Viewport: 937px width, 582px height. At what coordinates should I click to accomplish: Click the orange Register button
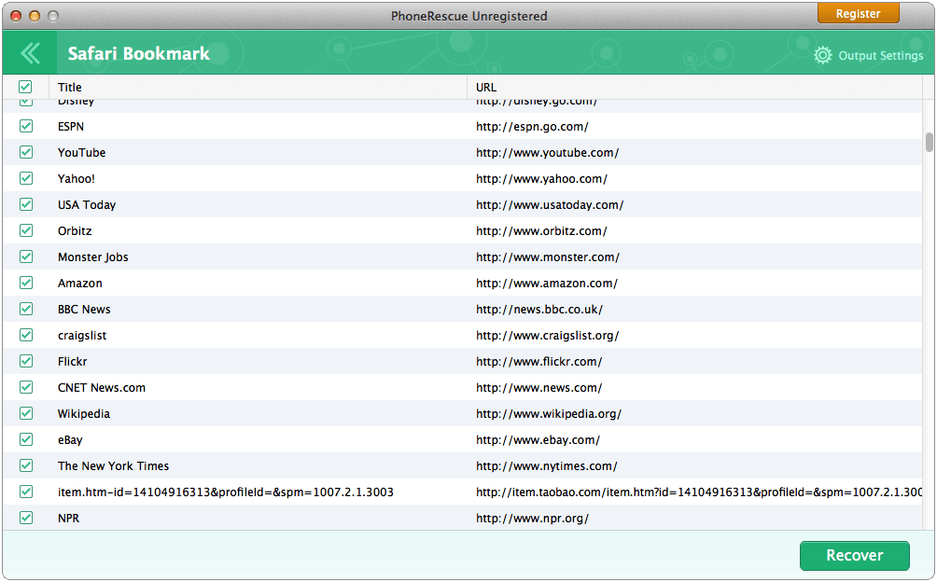[858, 14]
